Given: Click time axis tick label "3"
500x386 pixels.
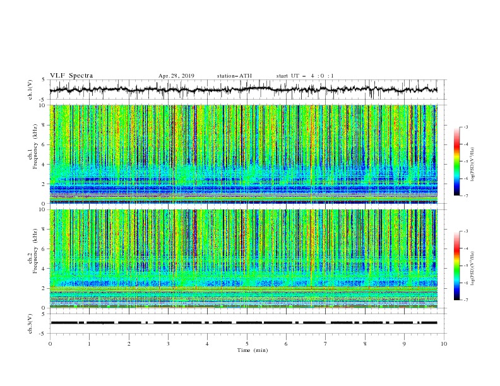Looking at the screenshot, I should pos(168,344).
